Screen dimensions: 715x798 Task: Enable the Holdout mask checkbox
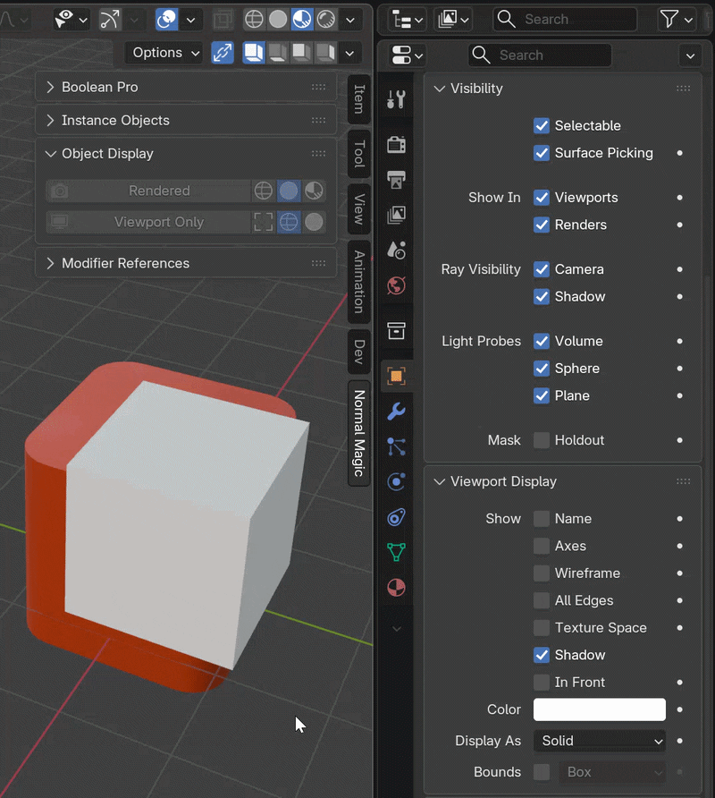tap(542, 440)
